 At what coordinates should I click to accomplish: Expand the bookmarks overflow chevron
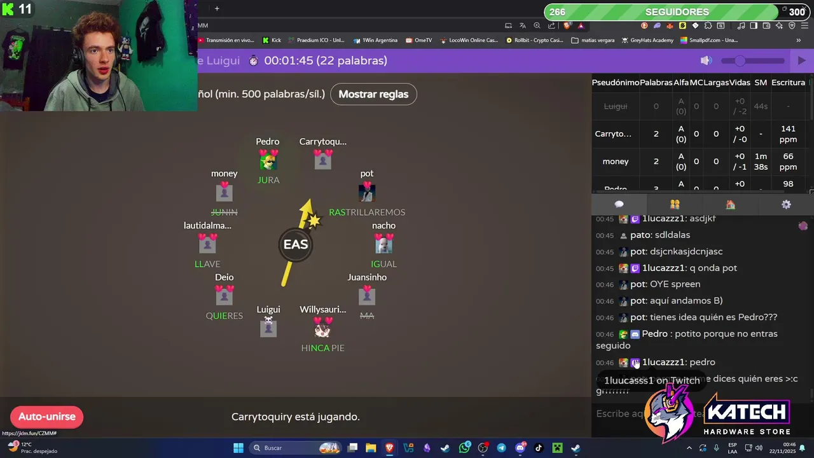[x=799, y=40]
